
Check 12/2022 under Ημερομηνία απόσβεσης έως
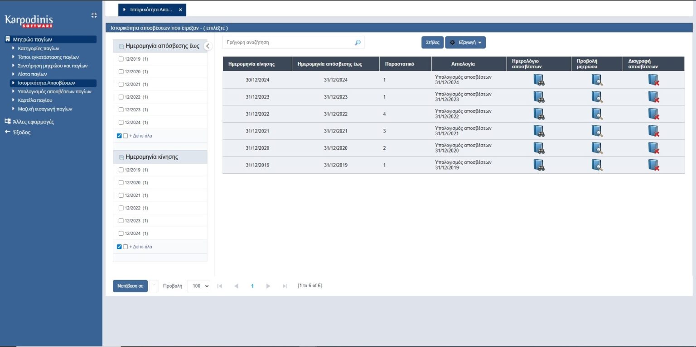tap(121, 97)
